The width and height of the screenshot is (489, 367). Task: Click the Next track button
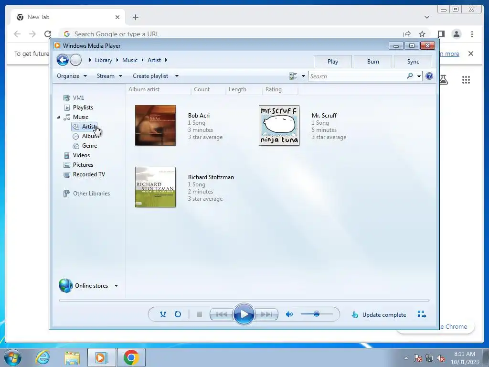coord(266,314)
